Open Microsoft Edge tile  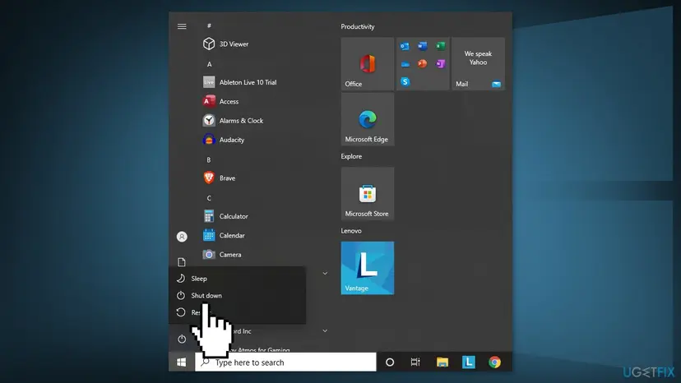(x=368, y=119)
